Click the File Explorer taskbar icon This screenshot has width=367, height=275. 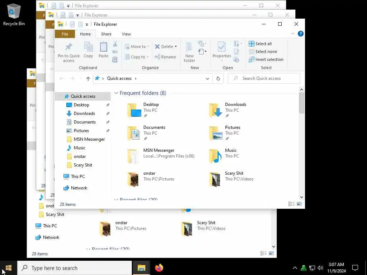(x=141, y=268)
